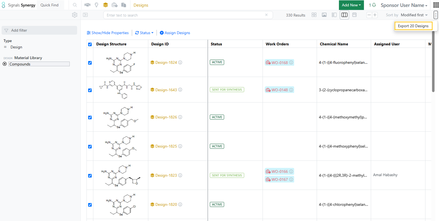Viewport: 439px width, 221px height.
Task: Open the Sort by Modified first dropdown
Action: (414, 15)
